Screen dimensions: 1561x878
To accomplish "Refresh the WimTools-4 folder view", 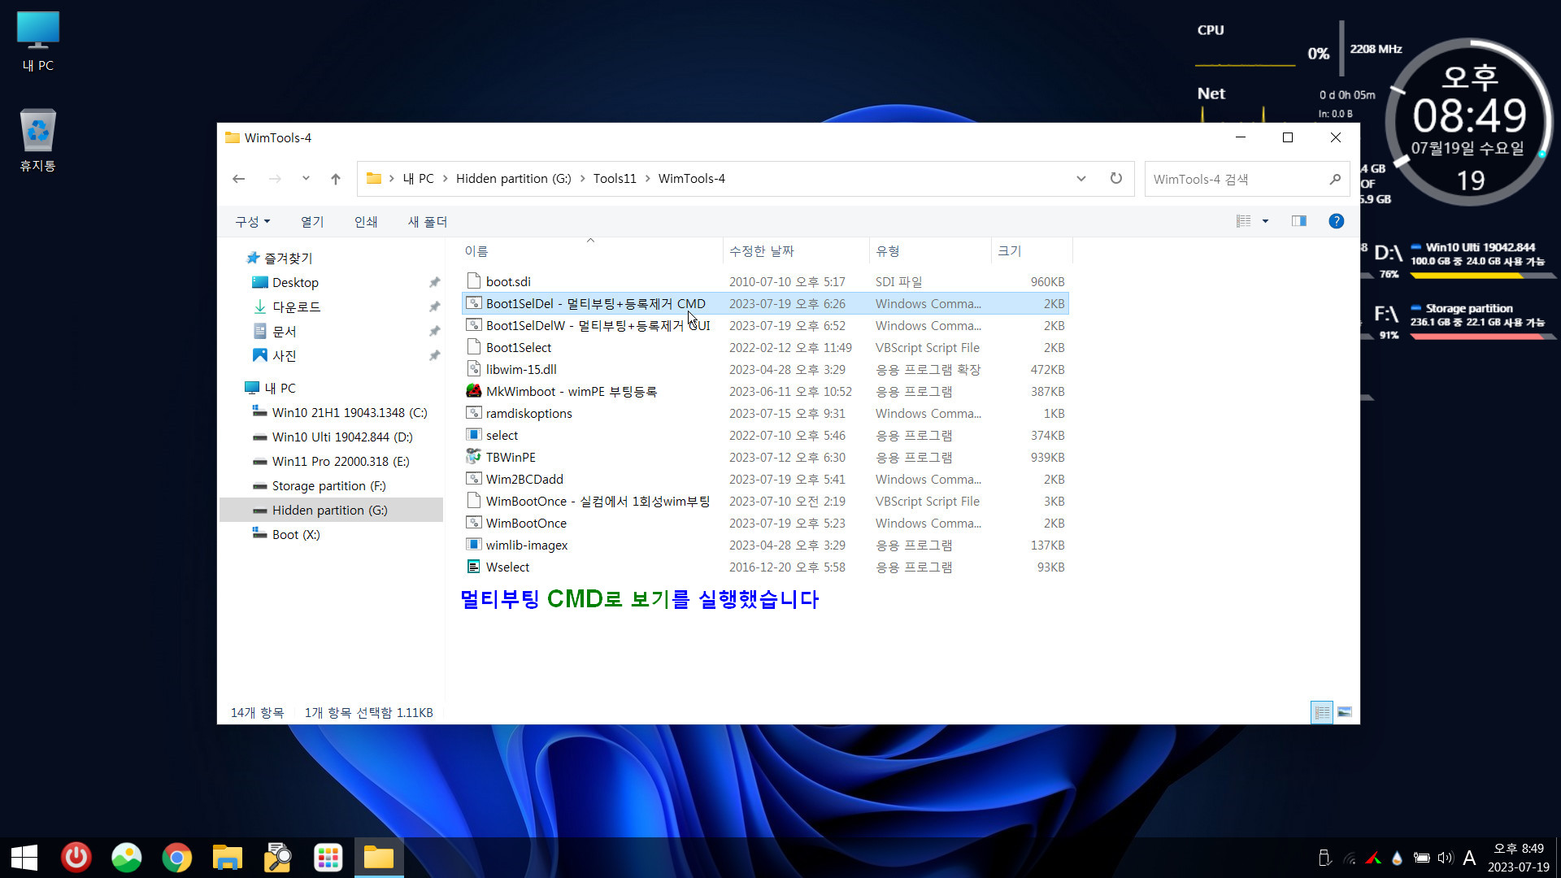I will point(1116,179).
